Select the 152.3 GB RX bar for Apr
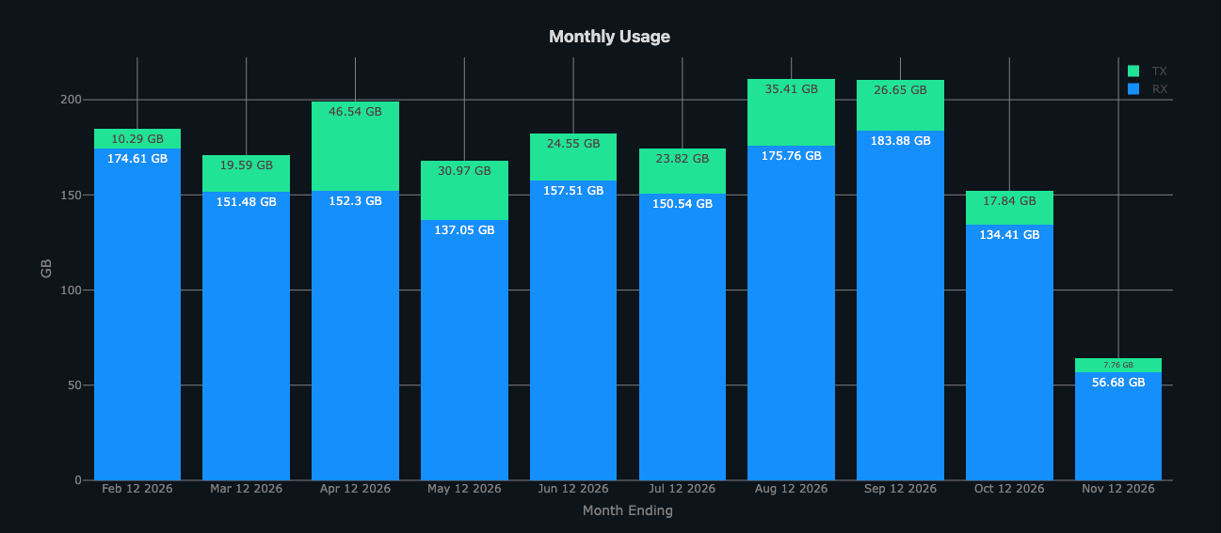Viewport: 1221px width, 533px height. click(x=355, y=336)
